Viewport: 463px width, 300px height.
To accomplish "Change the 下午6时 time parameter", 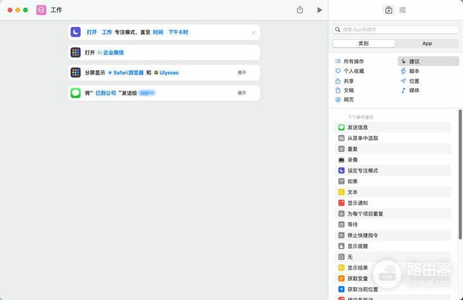I will tap(178, 32).
